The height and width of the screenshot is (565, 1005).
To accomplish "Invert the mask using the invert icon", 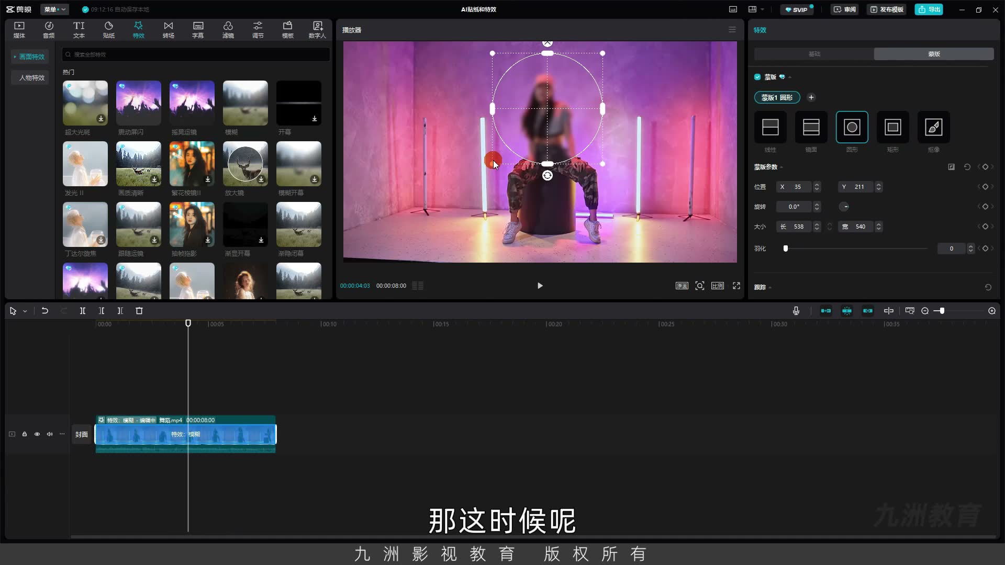I will coord(951,167).
